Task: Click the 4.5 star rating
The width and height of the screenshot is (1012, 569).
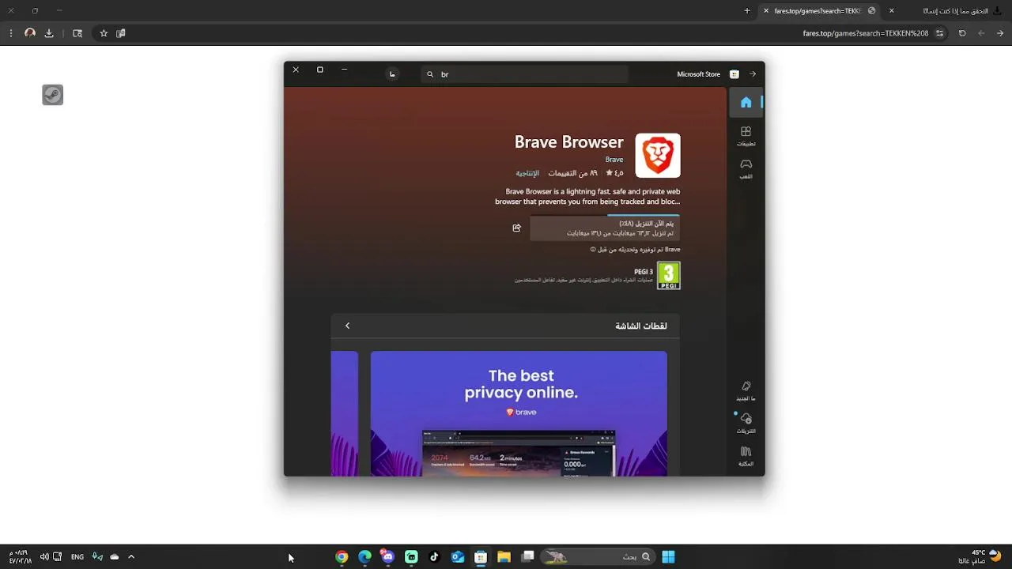Action: [x=614, y=173]
